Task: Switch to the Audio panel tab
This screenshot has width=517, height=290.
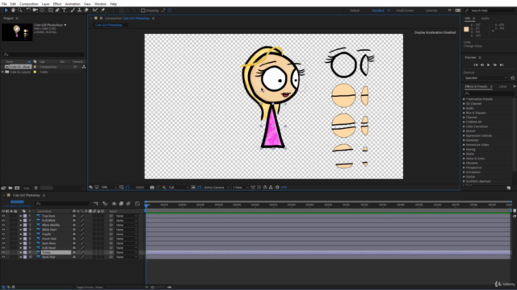Action: pyautogui.click(x=485, y=19)
